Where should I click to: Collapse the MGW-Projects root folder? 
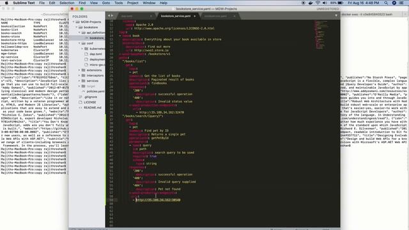point(74,22)
